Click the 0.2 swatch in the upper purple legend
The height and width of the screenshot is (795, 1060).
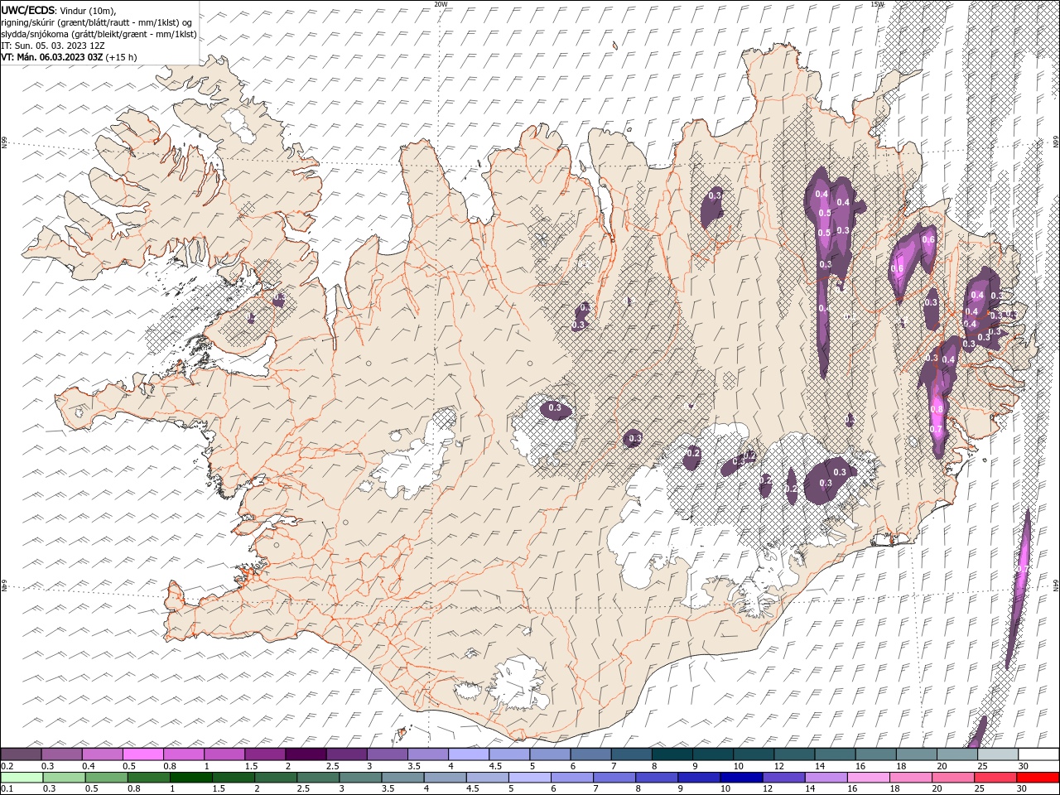[x=21, y=754]
